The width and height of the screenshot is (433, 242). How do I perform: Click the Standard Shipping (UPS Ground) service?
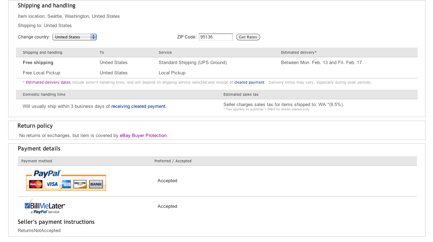[192, 63]
